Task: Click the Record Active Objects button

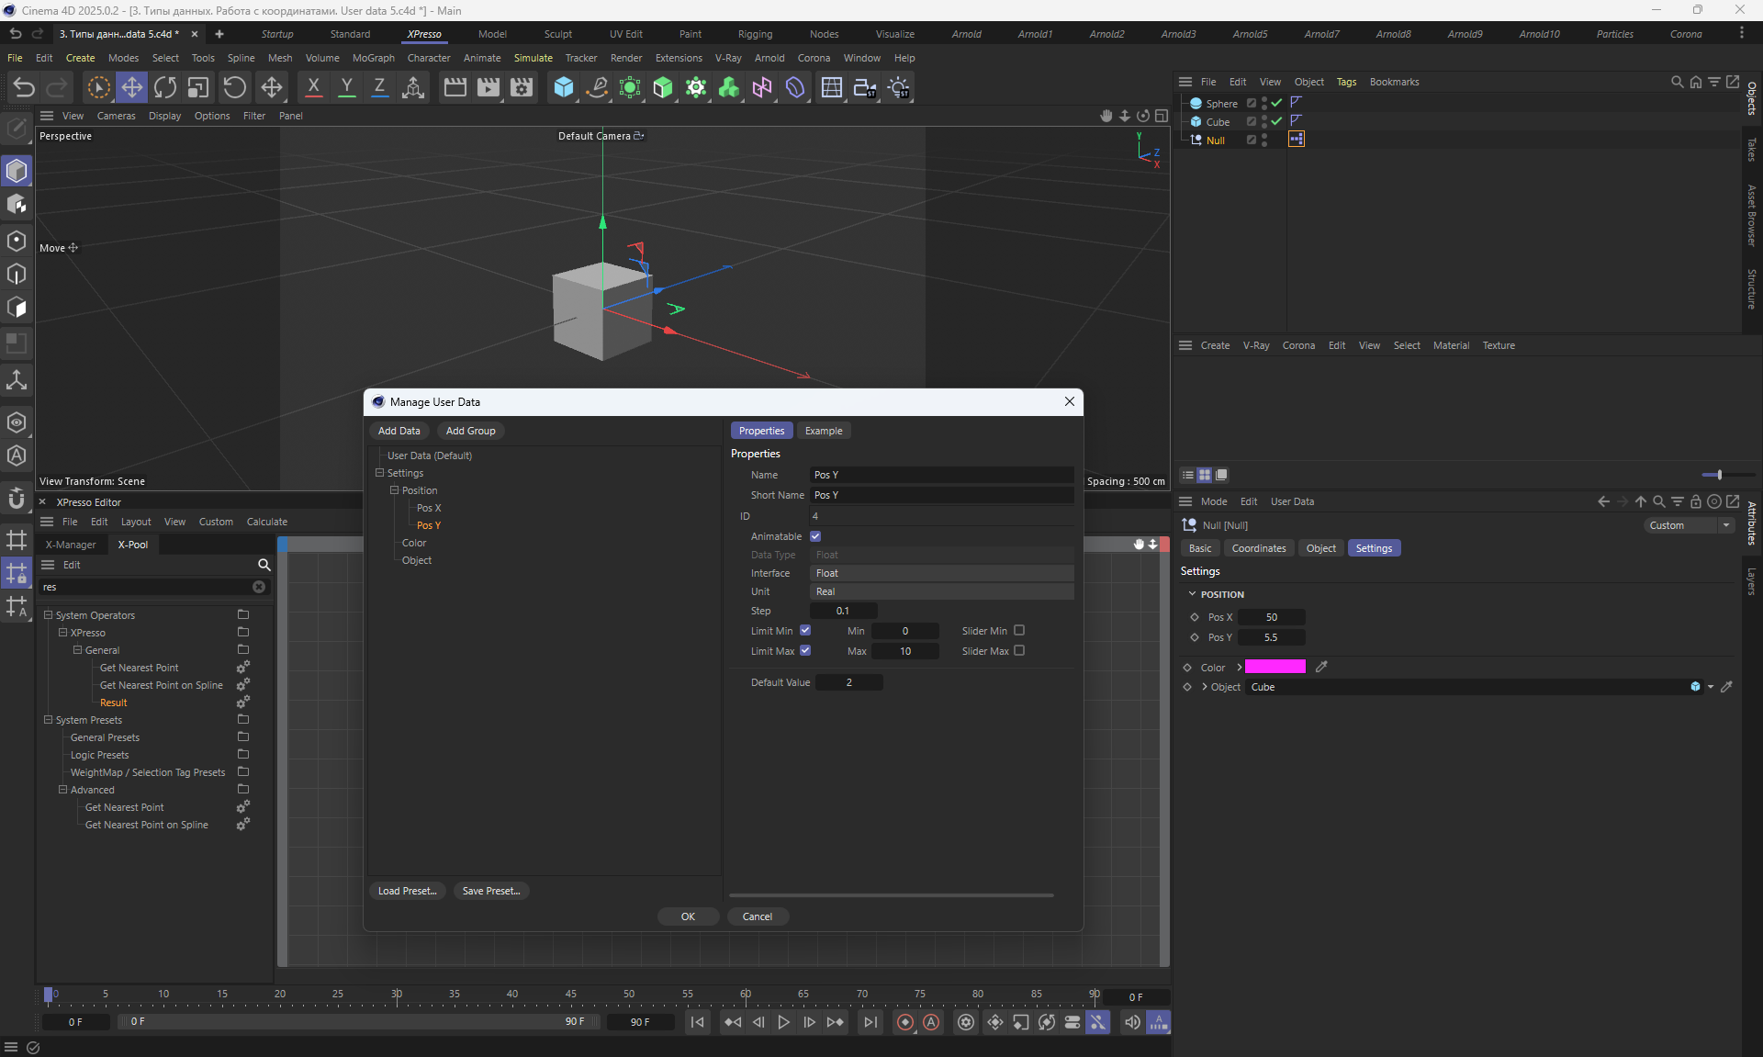Action: click(x=905, y=1022)
